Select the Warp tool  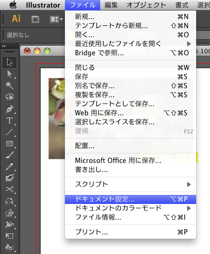coord(10,224)
